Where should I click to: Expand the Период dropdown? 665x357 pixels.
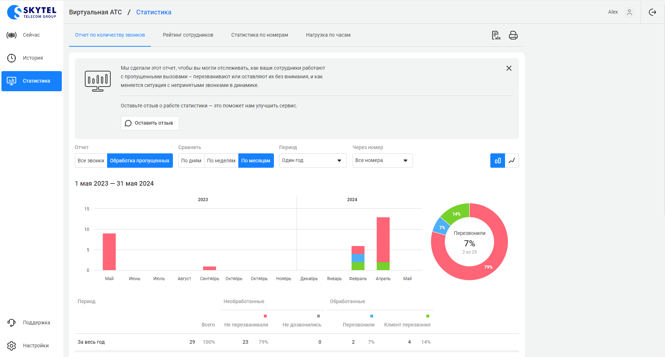click(312, 161)
